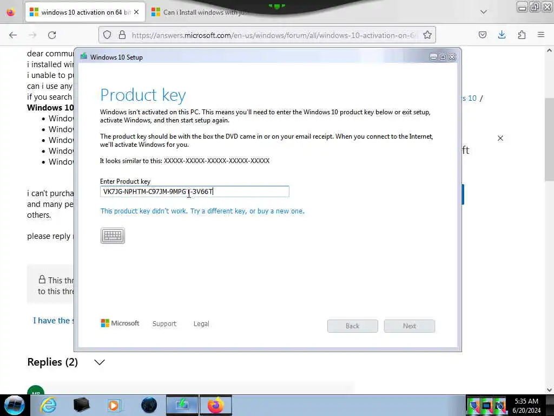Viewport: 554px width, 416px height.
Task: Reload the page in Firefox
Action: 52,35
